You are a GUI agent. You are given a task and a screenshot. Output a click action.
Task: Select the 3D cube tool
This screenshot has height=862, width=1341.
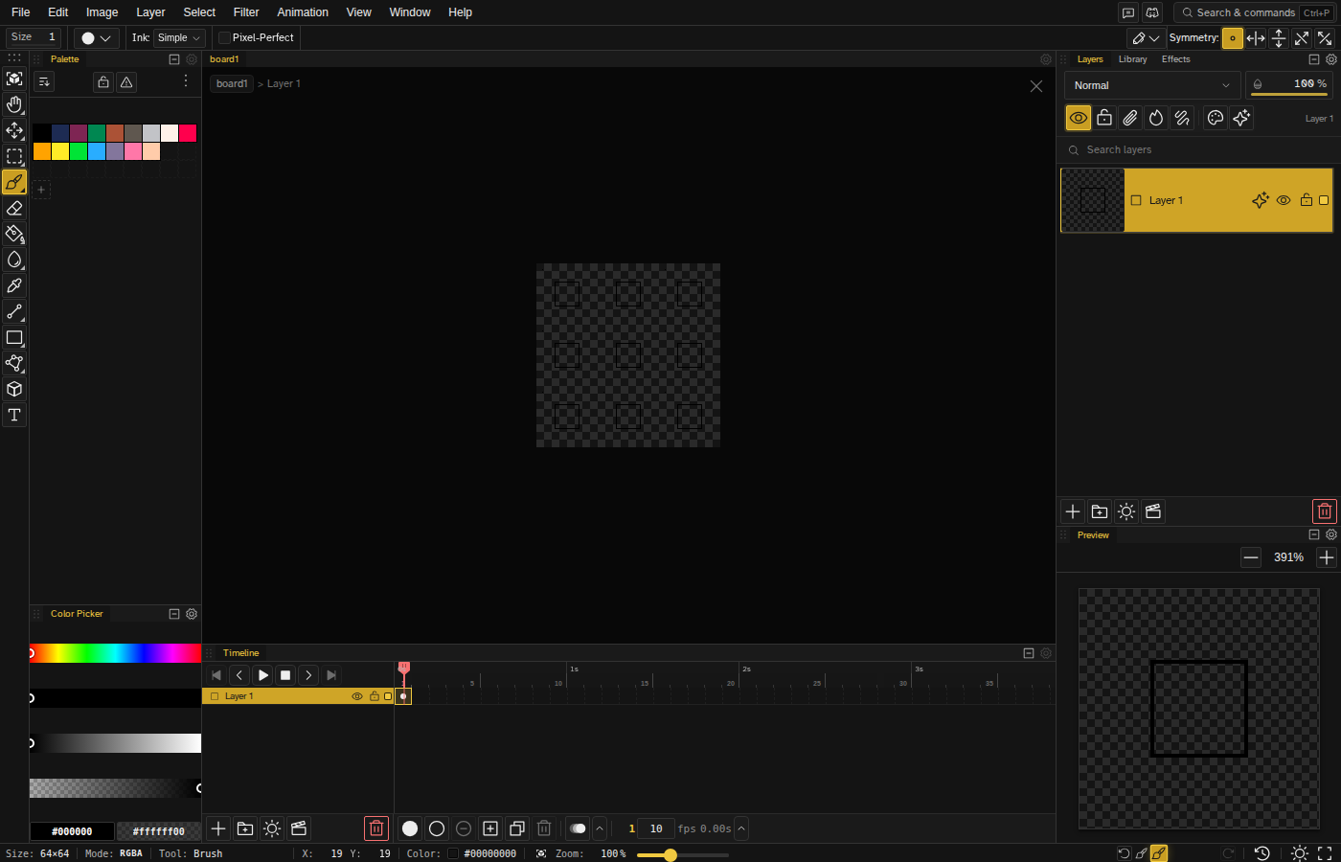[14, 389]
